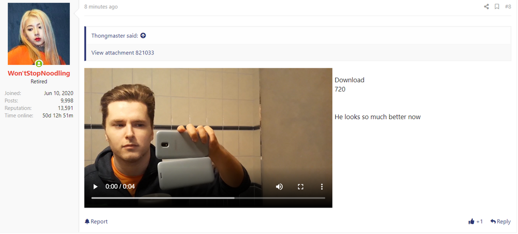Click the thumbs-up like icon

pyautogui.click(x=471, y=222)
